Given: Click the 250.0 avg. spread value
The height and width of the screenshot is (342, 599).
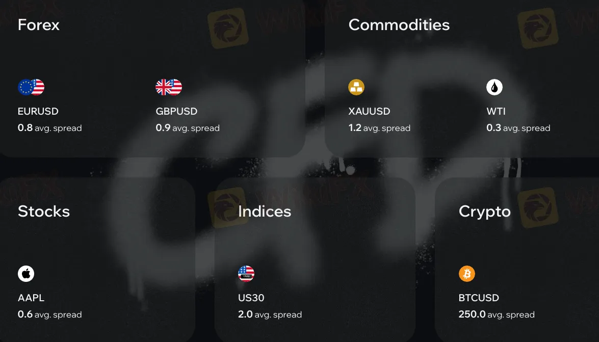Looking at the screenshot, I should tap(497, 314).
